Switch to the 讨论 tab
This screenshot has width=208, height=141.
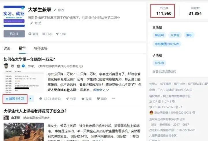click(x=7, y=48)
